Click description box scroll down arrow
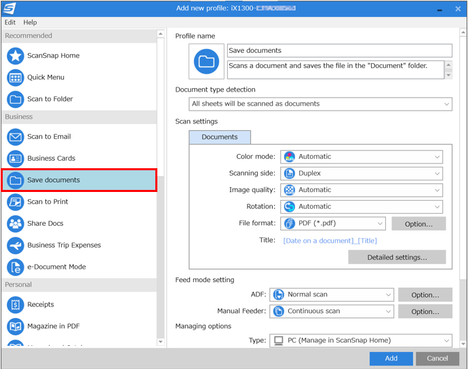Image resolution: width=468 pixels, height=369 pixels. point(448,75)
